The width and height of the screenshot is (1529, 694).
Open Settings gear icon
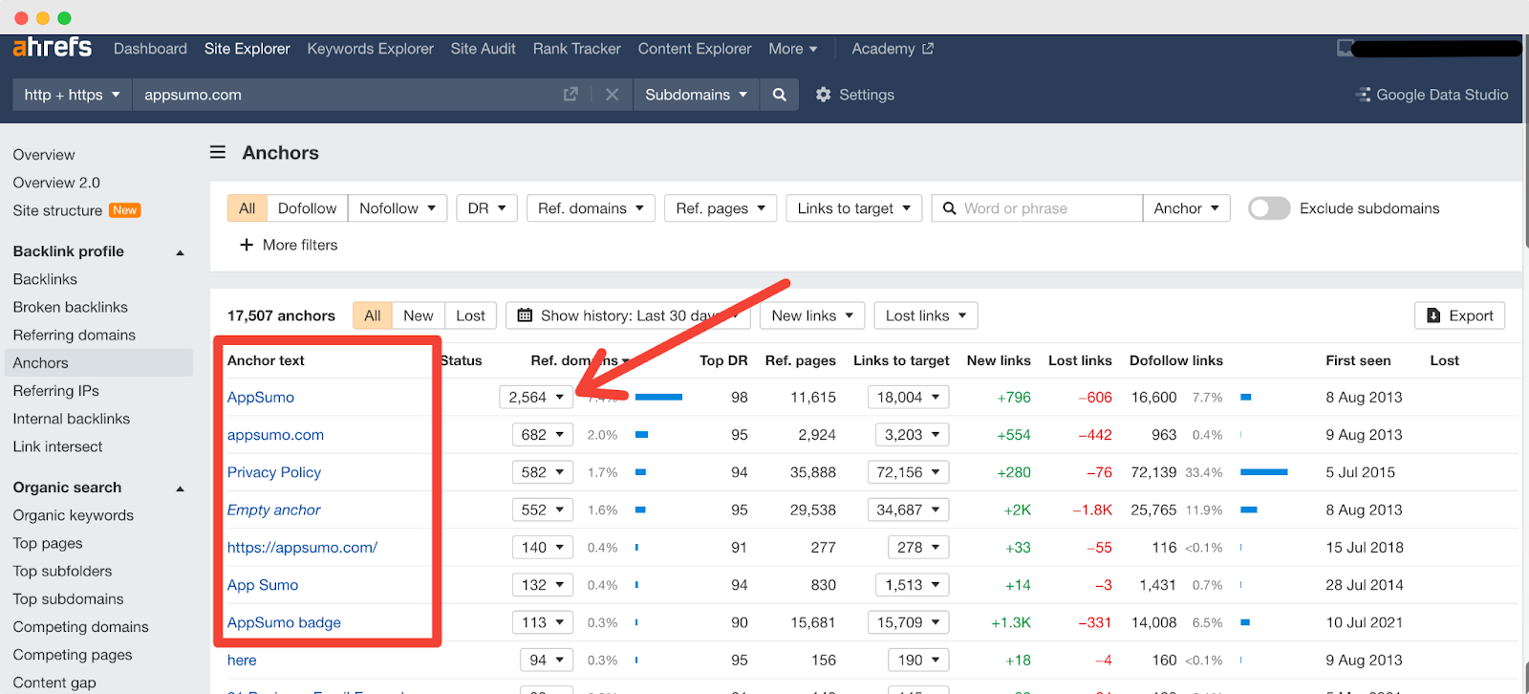click(x=823, y=95)
